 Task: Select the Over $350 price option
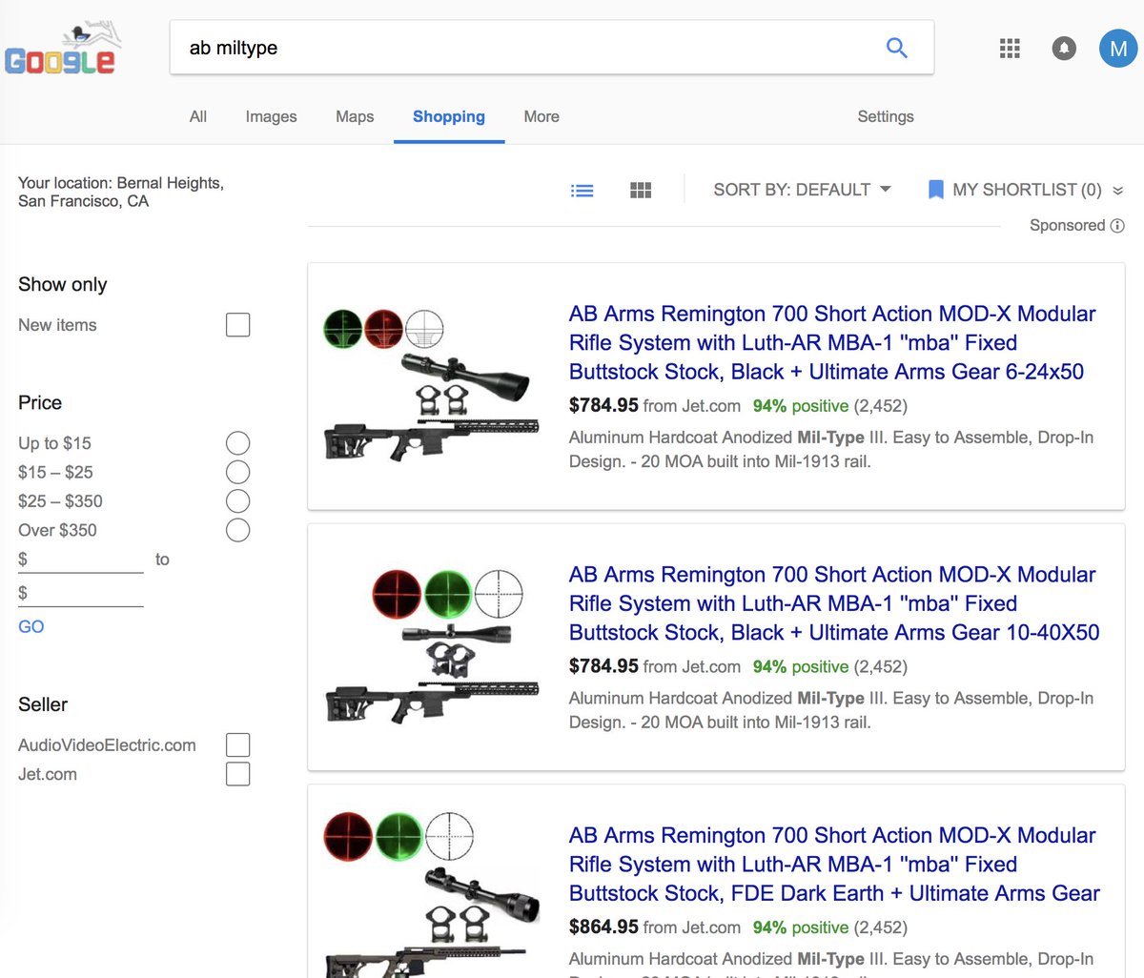(238, 530)
